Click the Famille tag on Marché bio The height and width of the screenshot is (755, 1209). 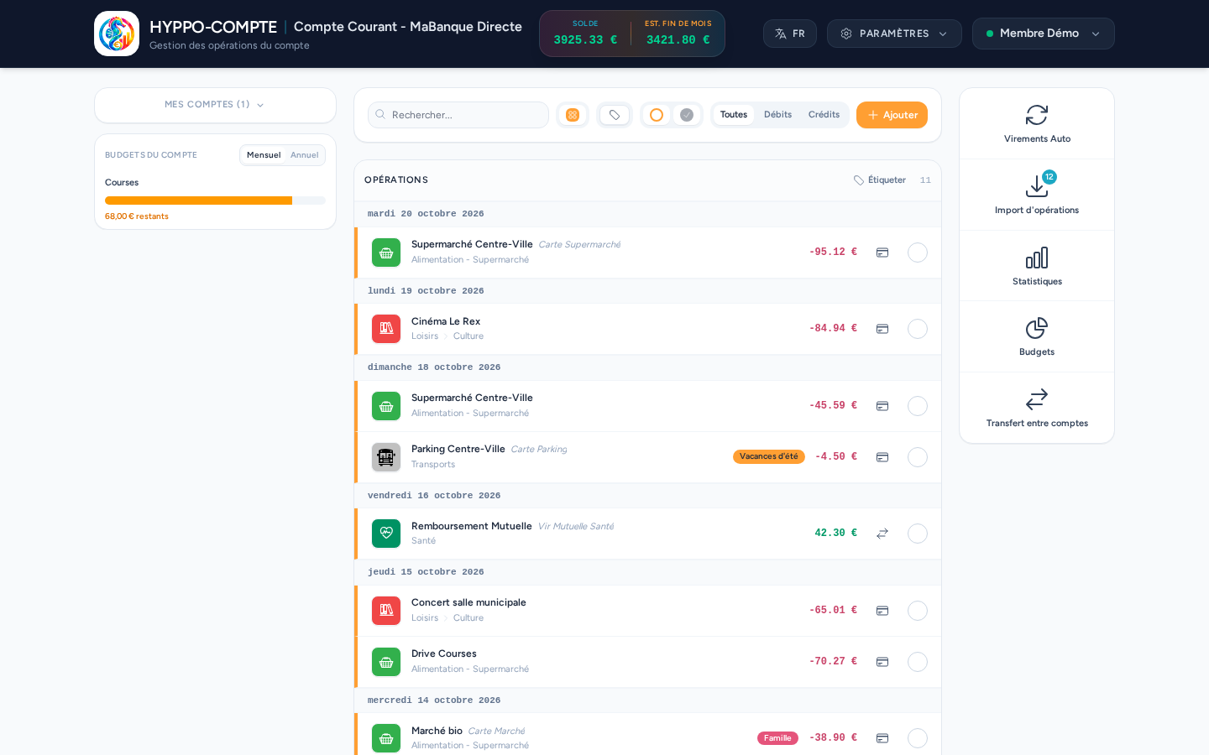pyautogui.click(x=777, y=738)
